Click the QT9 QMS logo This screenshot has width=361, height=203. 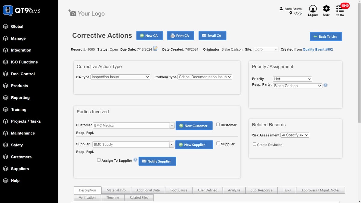tap(22, 11)
